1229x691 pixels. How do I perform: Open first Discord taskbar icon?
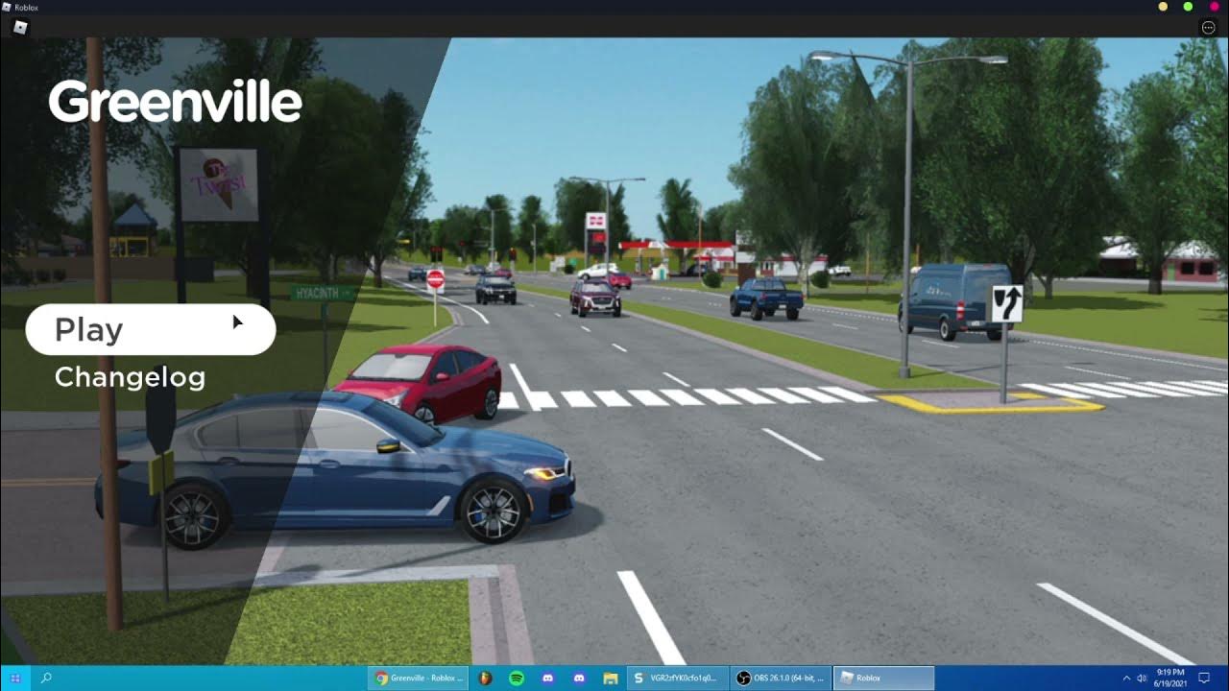tap(547, 679)
